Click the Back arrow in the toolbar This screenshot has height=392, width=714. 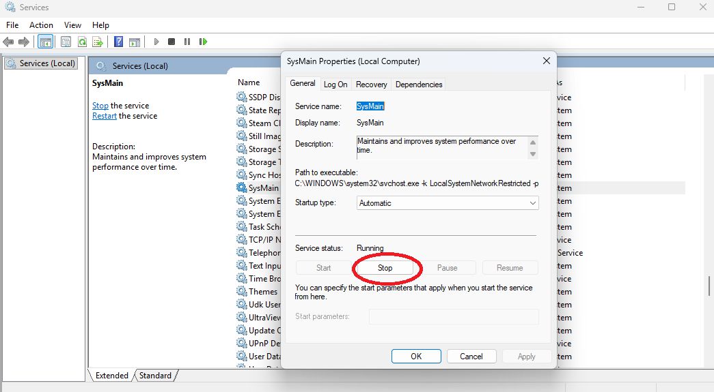(9, 42)
